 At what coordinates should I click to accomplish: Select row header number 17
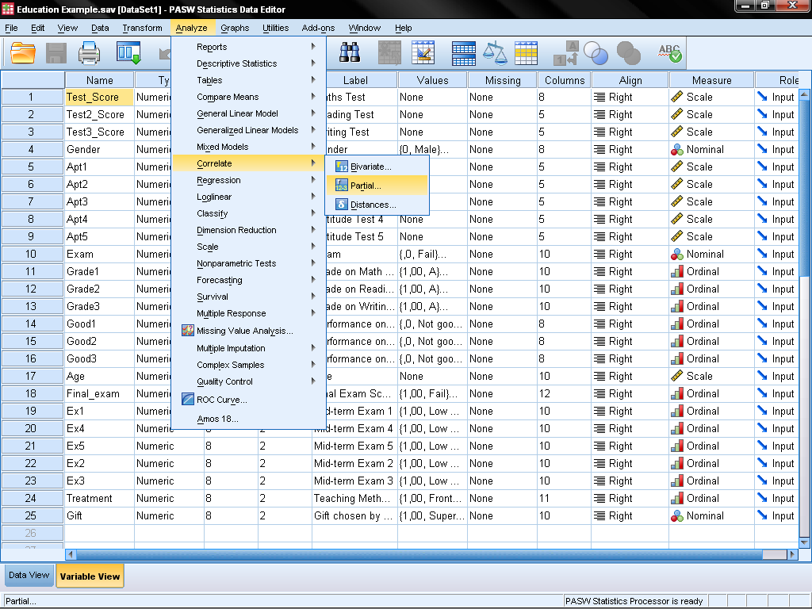32,376
